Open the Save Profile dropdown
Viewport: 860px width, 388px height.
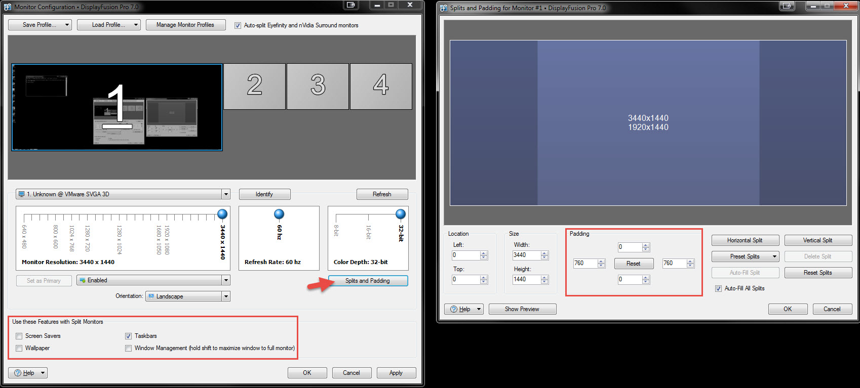[x=40, y=25]
